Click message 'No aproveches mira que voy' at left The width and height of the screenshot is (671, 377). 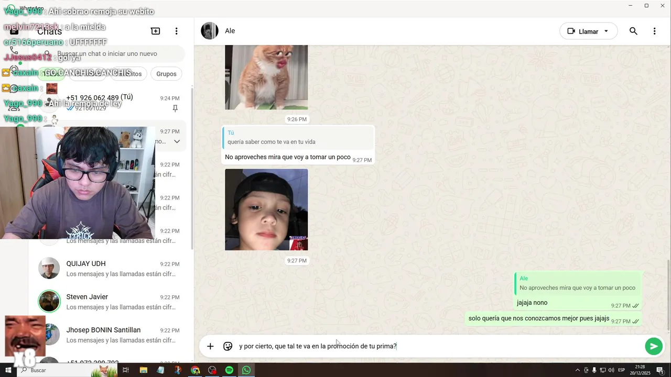click(288, 157)
